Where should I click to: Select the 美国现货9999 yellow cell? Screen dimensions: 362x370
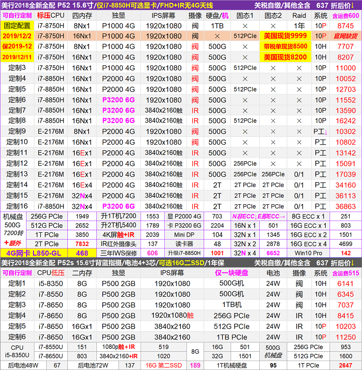285,36
